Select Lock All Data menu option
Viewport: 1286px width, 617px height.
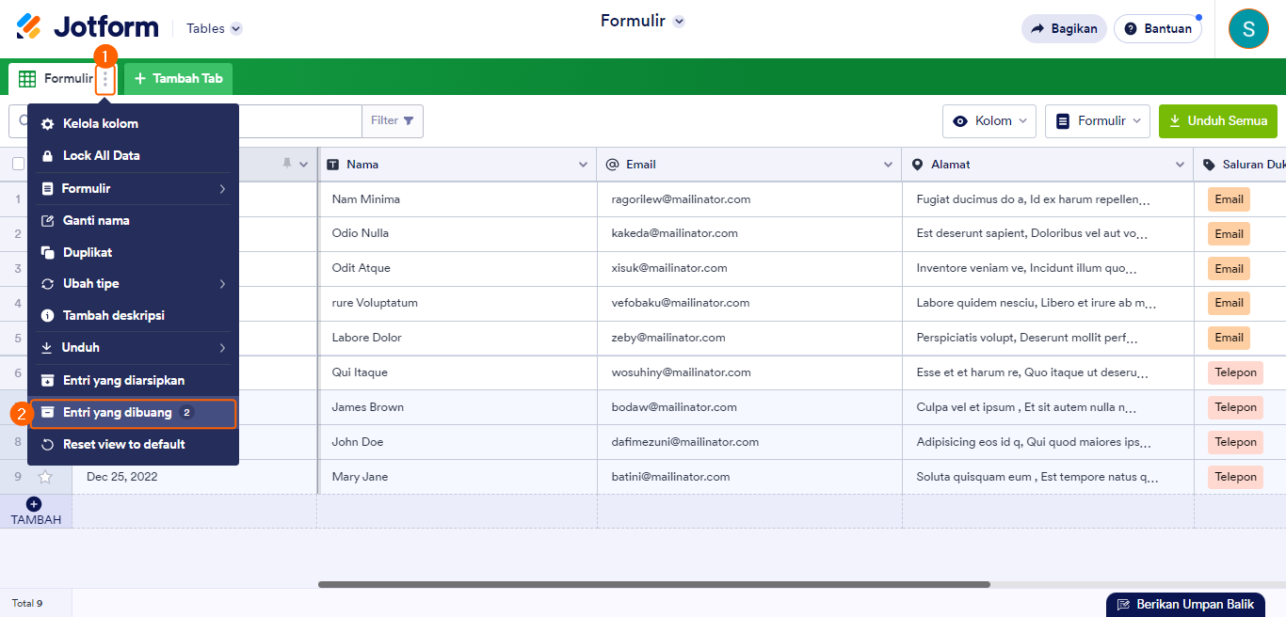tap(101, 156)
